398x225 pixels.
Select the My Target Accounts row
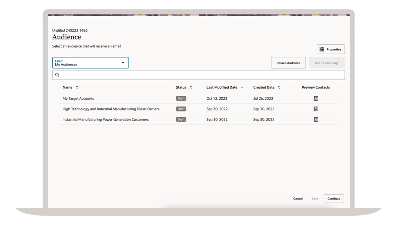[78, 98]
